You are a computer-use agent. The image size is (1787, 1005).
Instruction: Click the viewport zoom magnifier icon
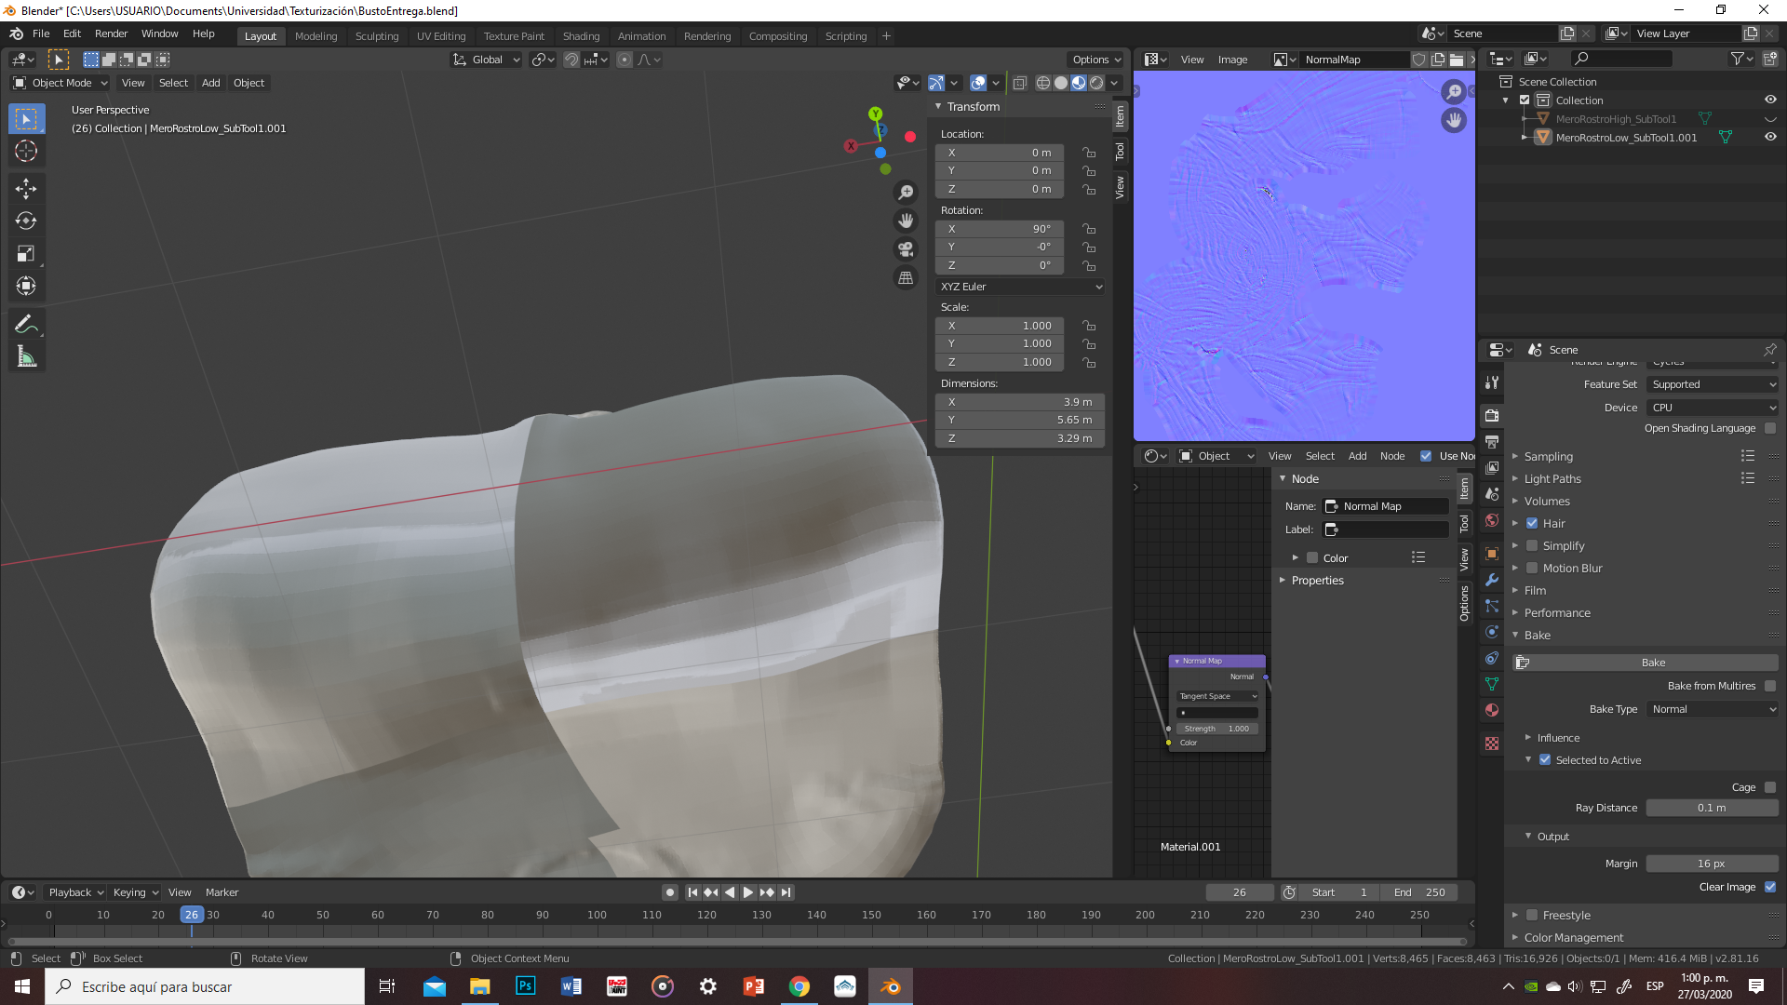tap(906, 193)
